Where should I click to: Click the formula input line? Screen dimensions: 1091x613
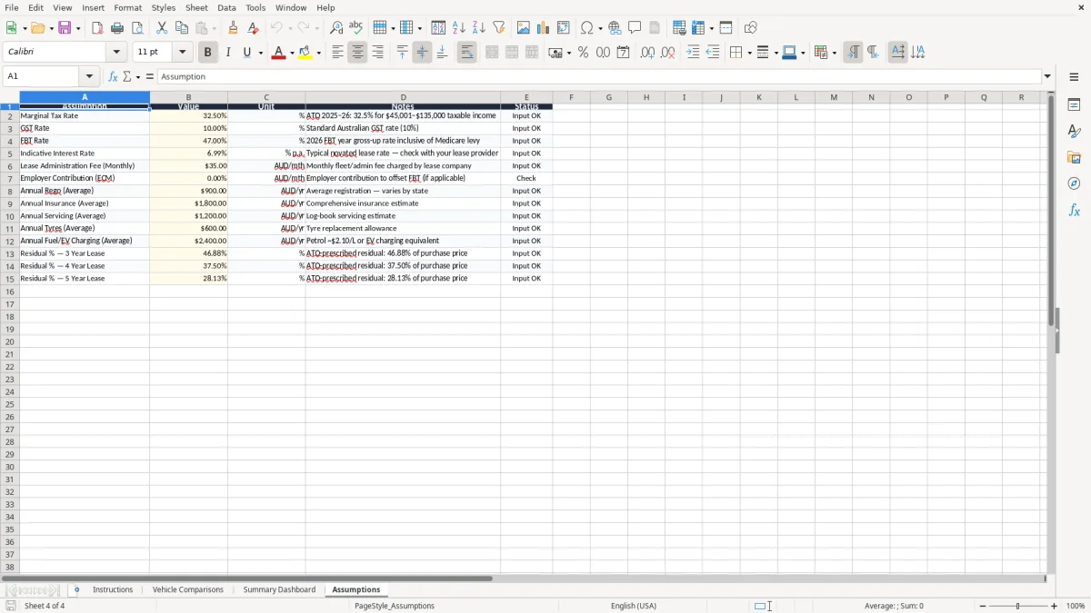point(599,77)
